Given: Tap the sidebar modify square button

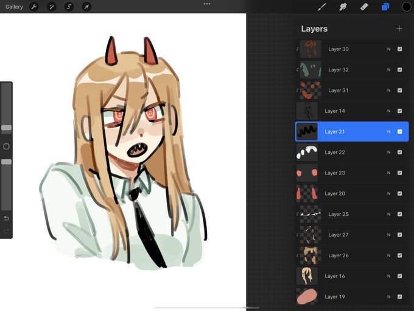Looking at the screenshot, I should point(6,146).
